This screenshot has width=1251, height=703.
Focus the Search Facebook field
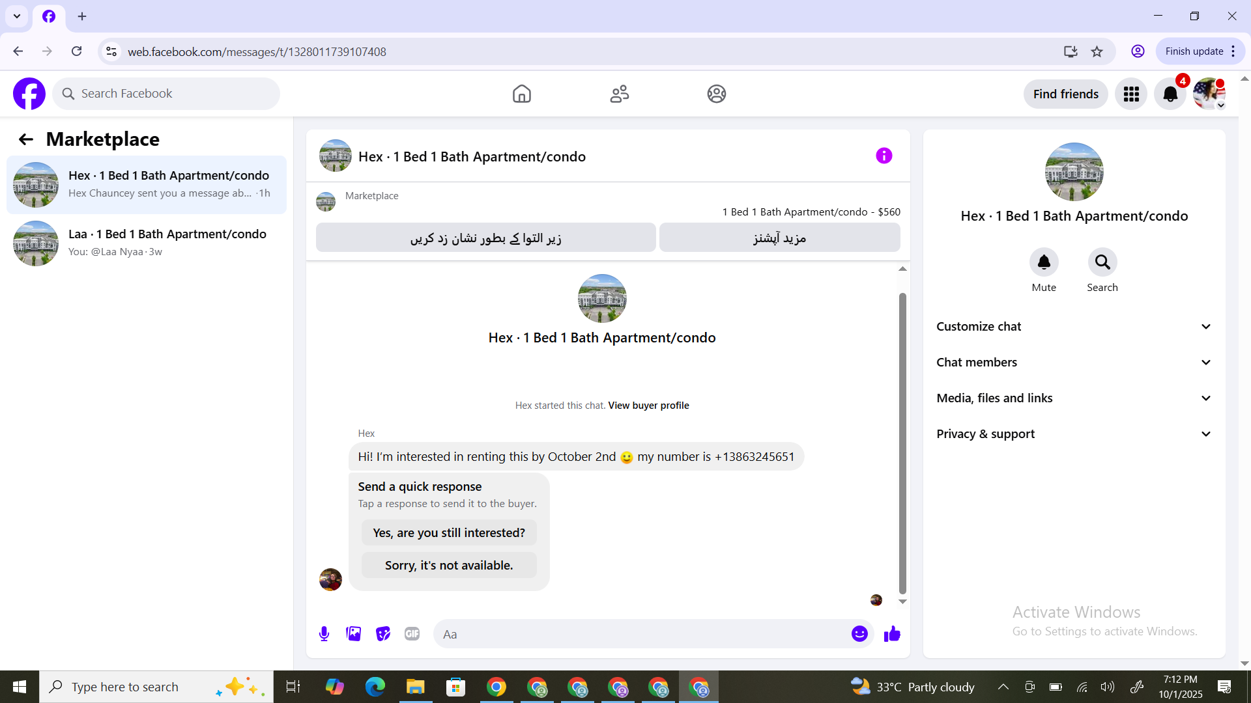(x=166, y=94)
